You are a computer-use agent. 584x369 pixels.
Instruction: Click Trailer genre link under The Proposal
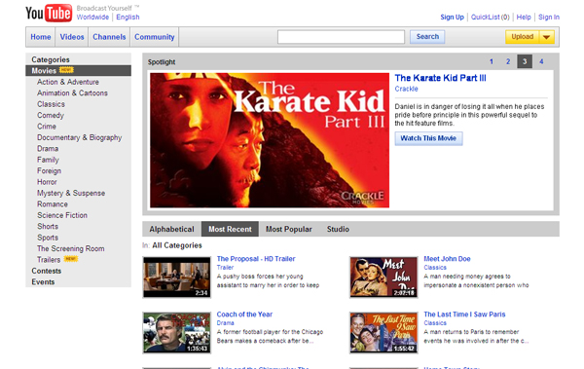[x=225, y=267]
